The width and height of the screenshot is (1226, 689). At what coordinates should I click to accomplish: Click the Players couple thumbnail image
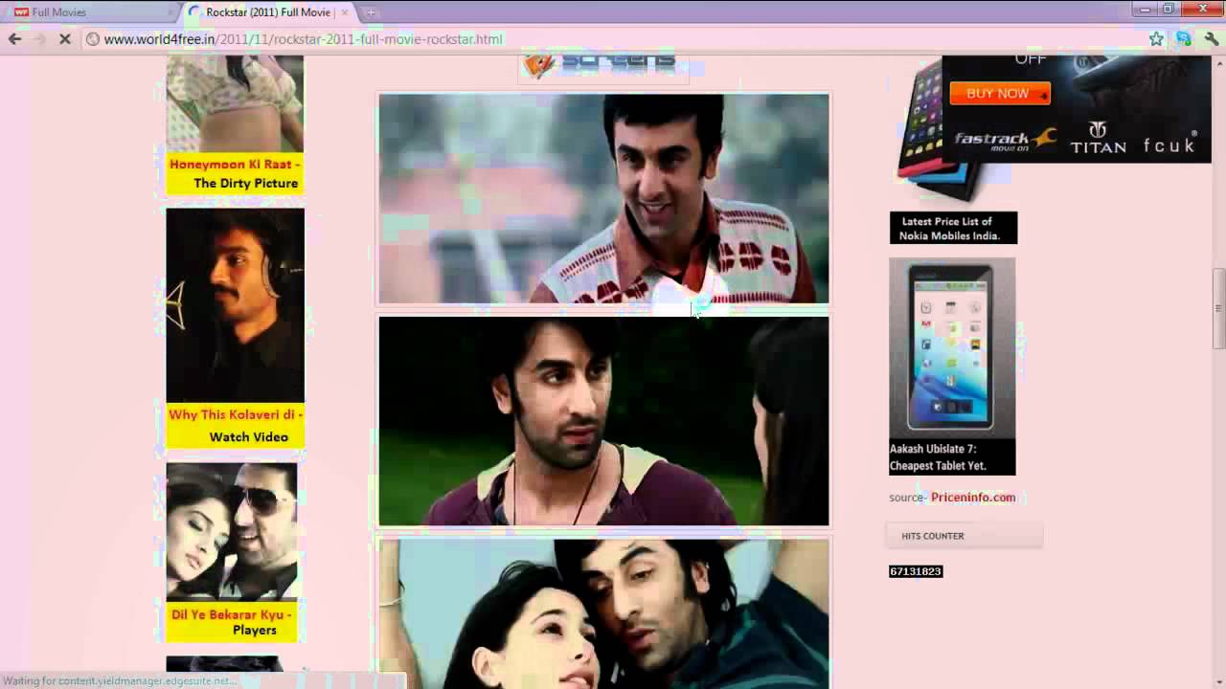[232, 532]
